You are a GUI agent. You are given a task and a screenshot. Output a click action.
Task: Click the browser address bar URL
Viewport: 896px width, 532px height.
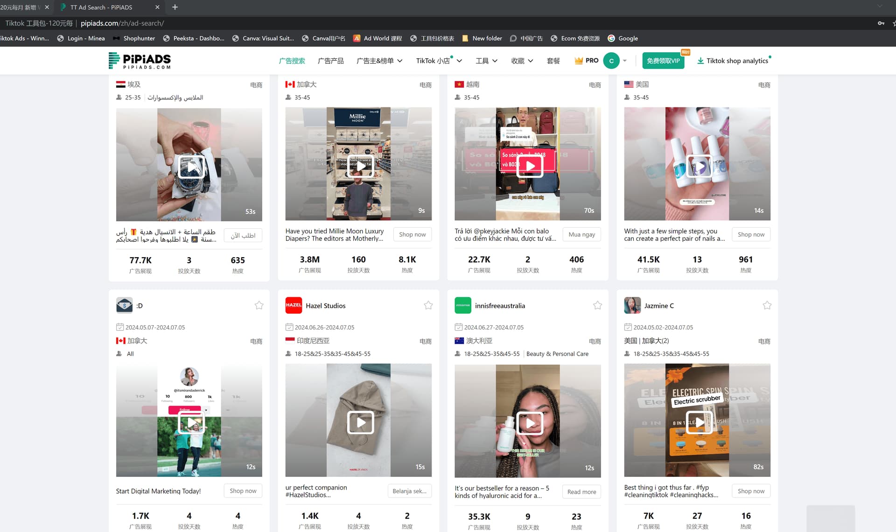(122, 23)
